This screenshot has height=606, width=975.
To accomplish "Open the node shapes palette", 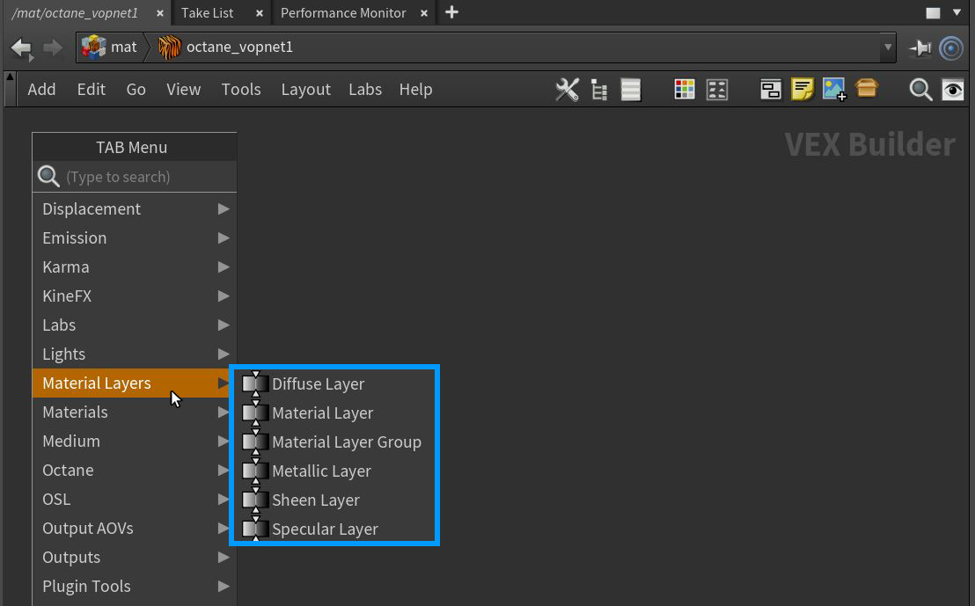I will (x=717, y=90).
